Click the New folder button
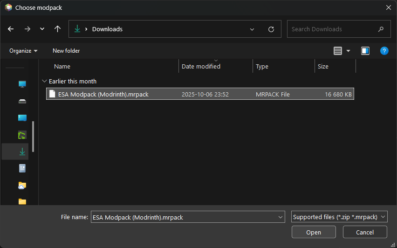Viewport: 397px width, 248px height. point(66,51)
